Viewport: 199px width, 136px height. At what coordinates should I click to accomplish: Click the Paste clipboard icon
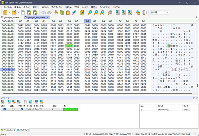(68, 13)
